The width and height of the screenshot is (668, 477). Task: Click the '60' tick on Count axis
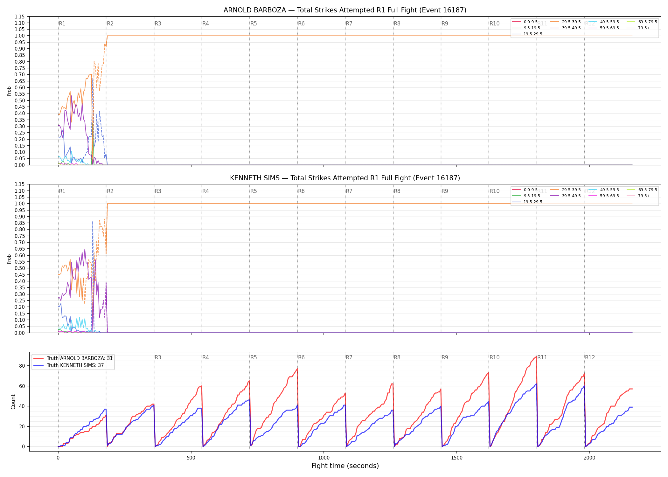(x=22, y=386)
